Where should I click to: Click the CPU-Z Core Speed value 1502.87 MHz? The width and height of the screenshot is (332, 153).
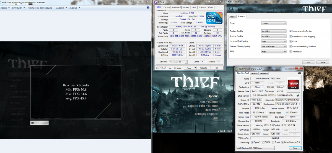pyautogui.click(x=177, y=46)
